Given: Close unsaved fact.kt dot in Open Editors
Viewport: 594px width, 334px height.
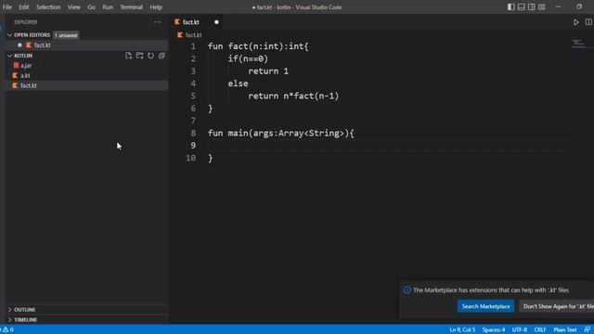Looking at the screenshot, I should click(x=19, y=45).
